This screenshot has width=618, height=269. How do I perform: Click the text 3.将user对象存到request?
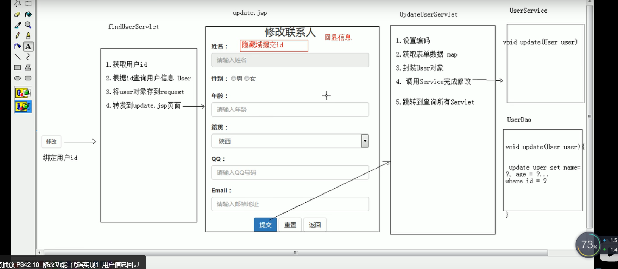pyautogui.click(x=145, y=92)
